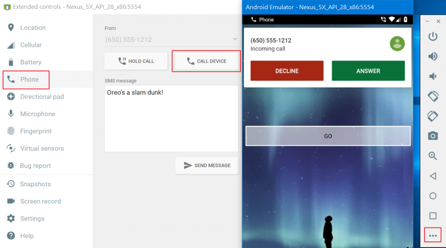Click the volume down icon
The width and height of the screenshot is (446, 248).
click(433, 76)
